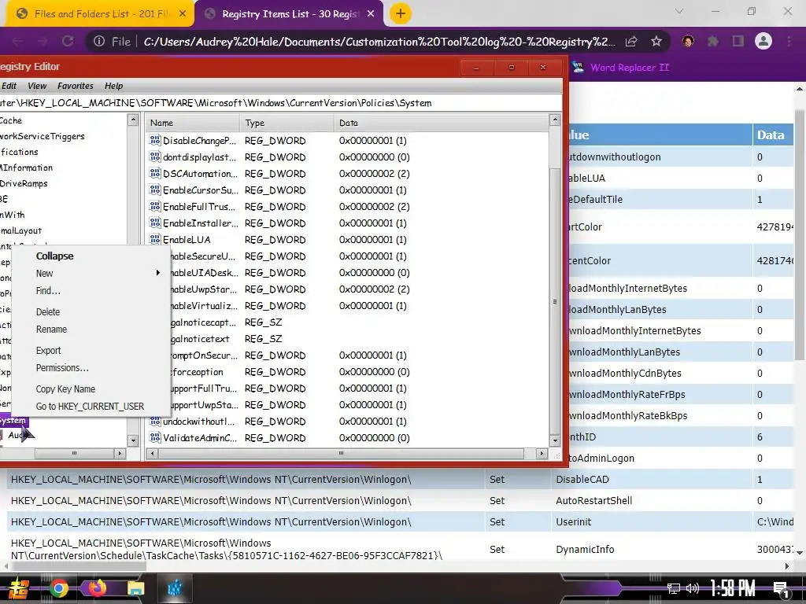Viewport: 806px width, 604px height.
Task: Click down arrow of tree pane scrollbar
Action: coord(133,440)
